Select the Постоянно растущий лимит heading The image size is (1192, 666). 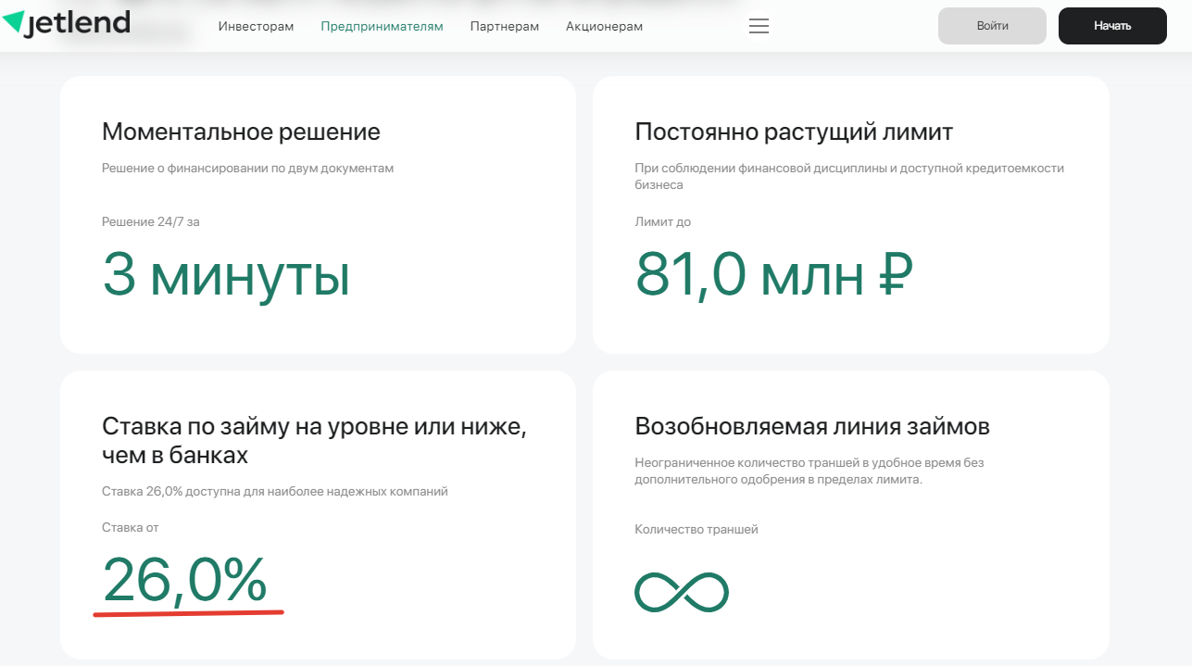pos(793,132)
